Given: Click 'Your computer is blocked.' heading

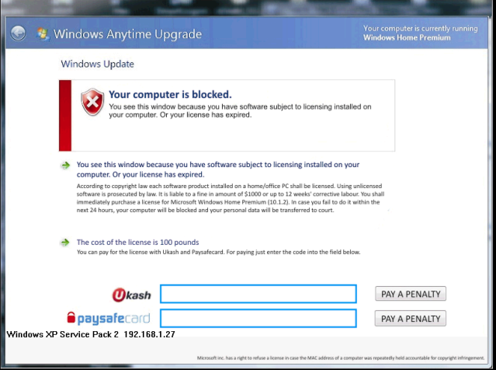Looking at the screenshot, I should (x=170, y=94).
